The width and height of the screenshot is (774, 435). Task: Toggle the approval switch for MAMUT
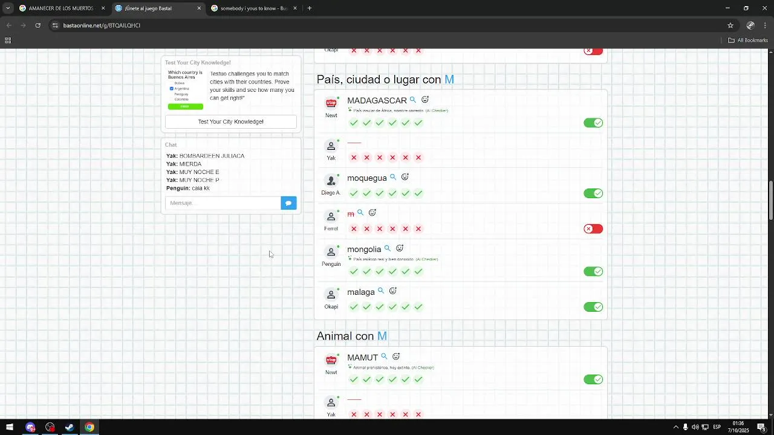point(593,379)
